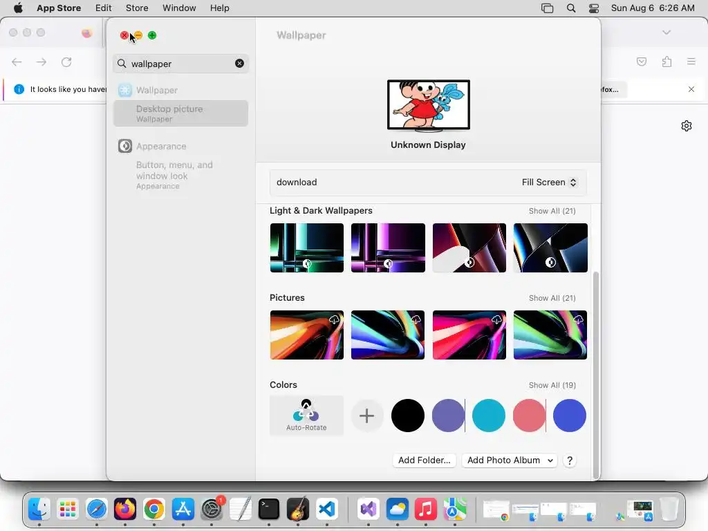Select the Auto-Rotate colors option
The width and height of the screenshot is (708, 531).
click(306, 416)
